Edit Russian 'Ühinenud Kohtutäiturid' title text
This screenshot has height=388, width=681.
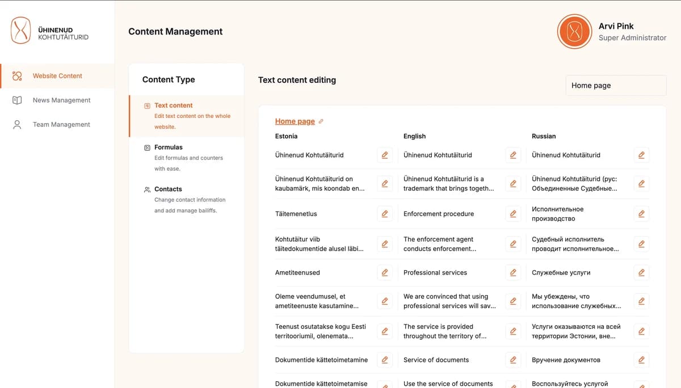coord(641,155)
